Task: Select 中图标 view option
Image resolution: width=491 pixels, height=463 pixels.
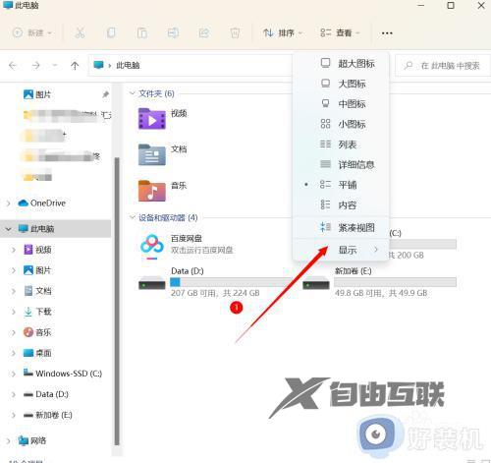Action: [x=341, y=104]
